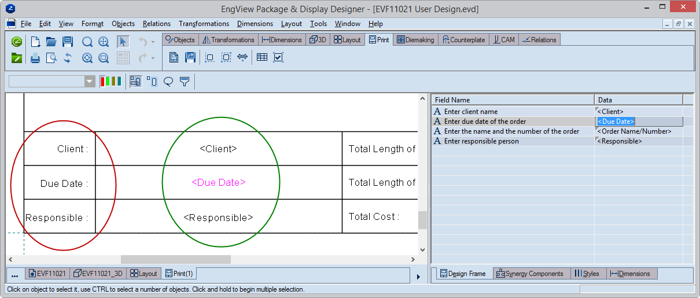Toggle the dotted rectangle selection icon
Viewport: 700px width, 298px height.
click(152, 81)
